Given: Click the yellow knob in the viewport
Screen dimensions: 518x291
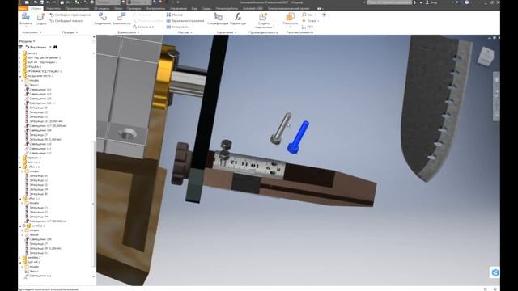Looking at the screenshot, I should point(164,78).
